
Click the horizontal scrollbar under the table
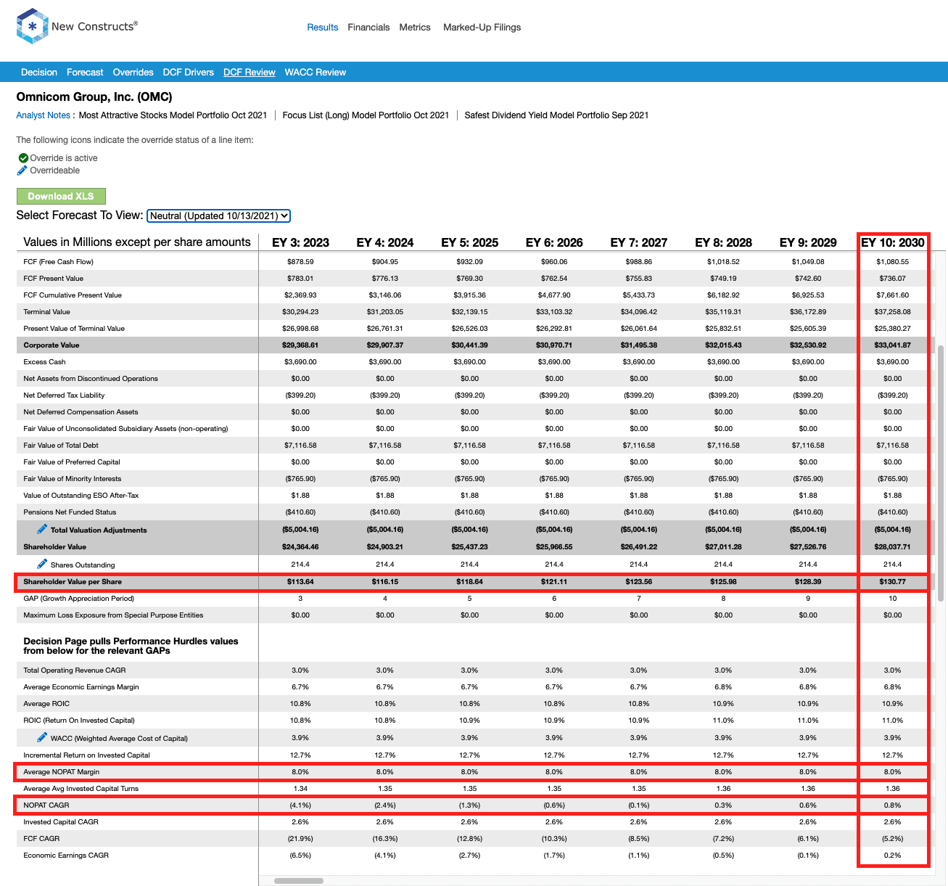click(x=299, y=881)
